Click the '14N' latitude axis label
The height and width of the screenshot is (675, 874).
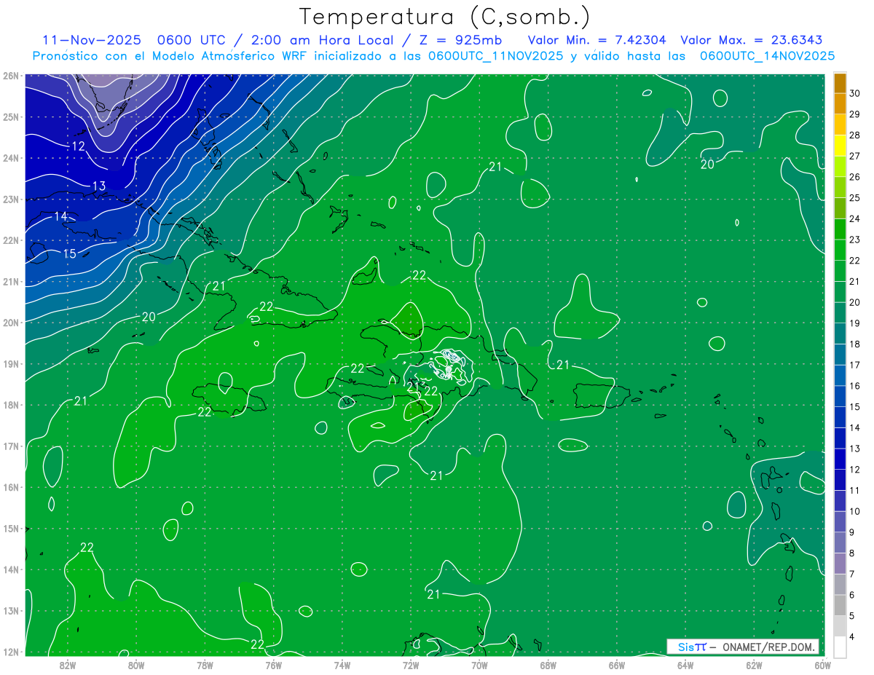coord(10,569)
